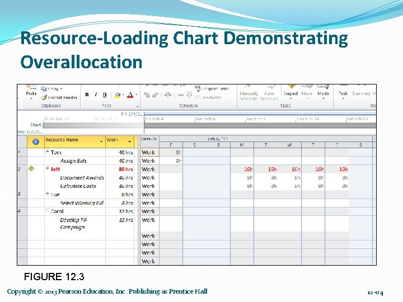This screenshot has height=302, width=403.
Task: Toggle bold formatting
Action: click(x=87, y=95)
